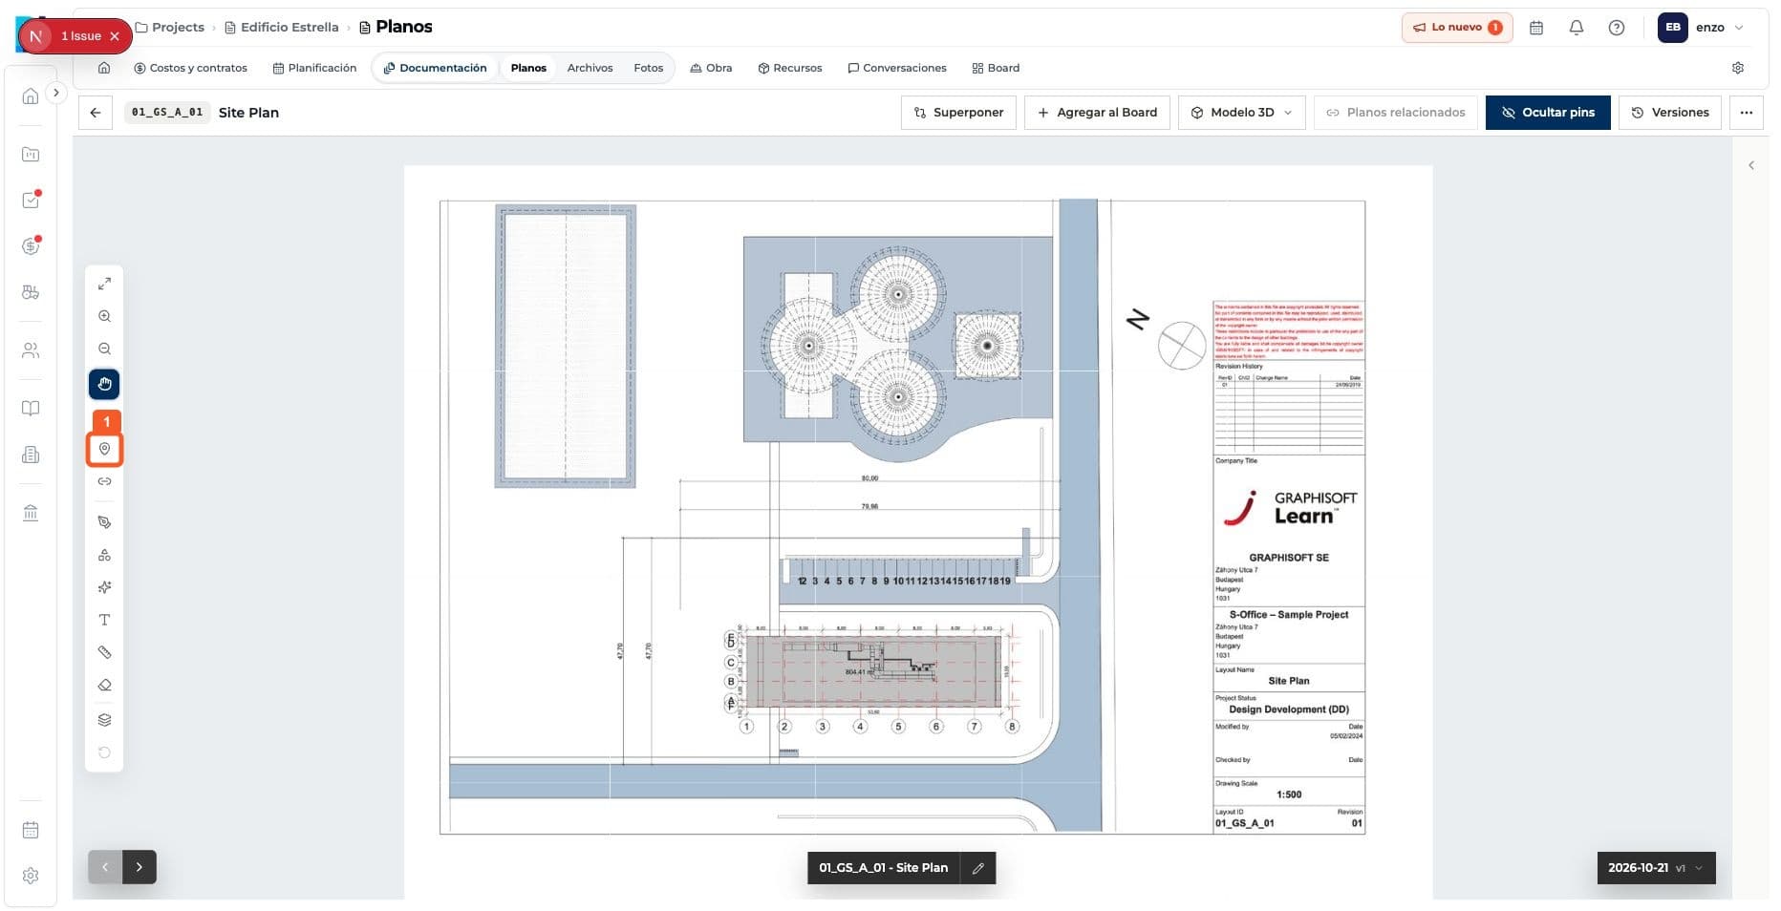
Task: Open the Obra menu item
Action: (x=711, y=68)
